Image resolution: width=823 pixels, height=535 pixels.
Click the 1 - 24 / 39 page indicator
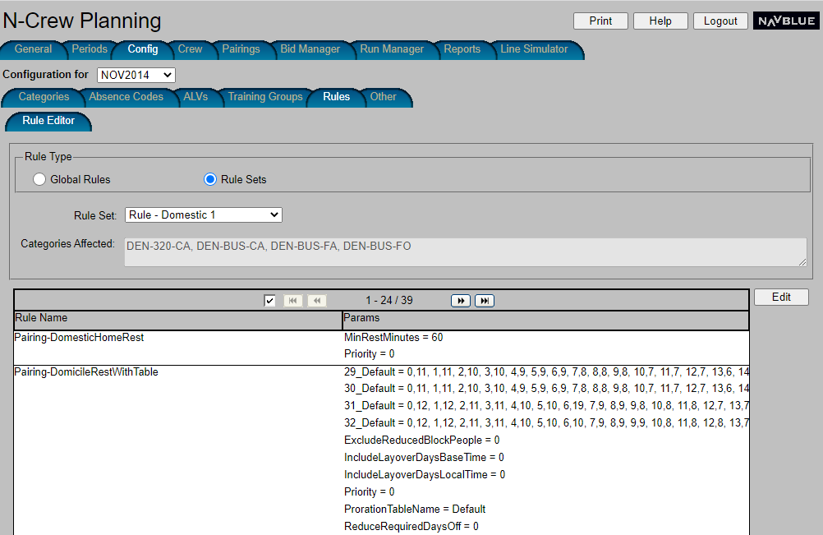[389, 301]
